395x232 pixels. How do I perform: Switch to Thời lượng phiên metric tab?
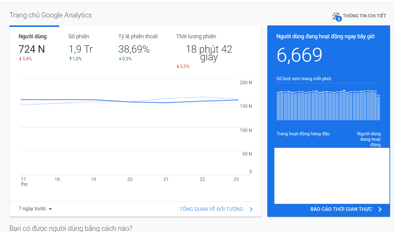[196, 36]
